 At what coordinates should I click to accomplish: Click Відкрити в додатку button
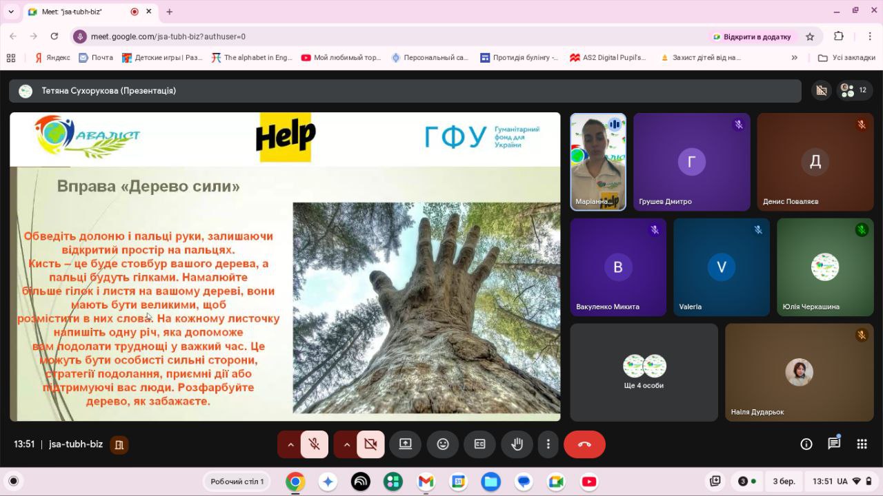[x=752, y=37]
